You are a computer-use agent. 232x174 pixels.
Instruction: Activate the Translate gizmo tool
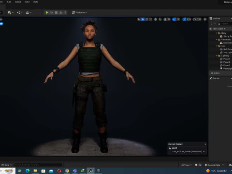[143, 19]
